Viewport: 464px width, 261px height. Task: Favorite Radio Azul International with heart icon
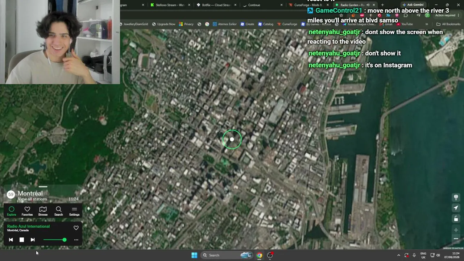76,228
